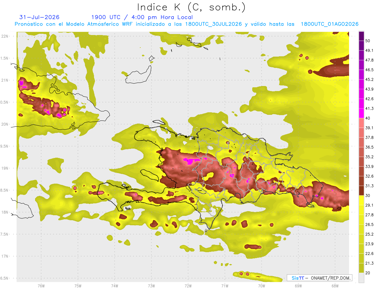Click the colorbar value "30"
This screenshot has height=290, width=376.
368,196
